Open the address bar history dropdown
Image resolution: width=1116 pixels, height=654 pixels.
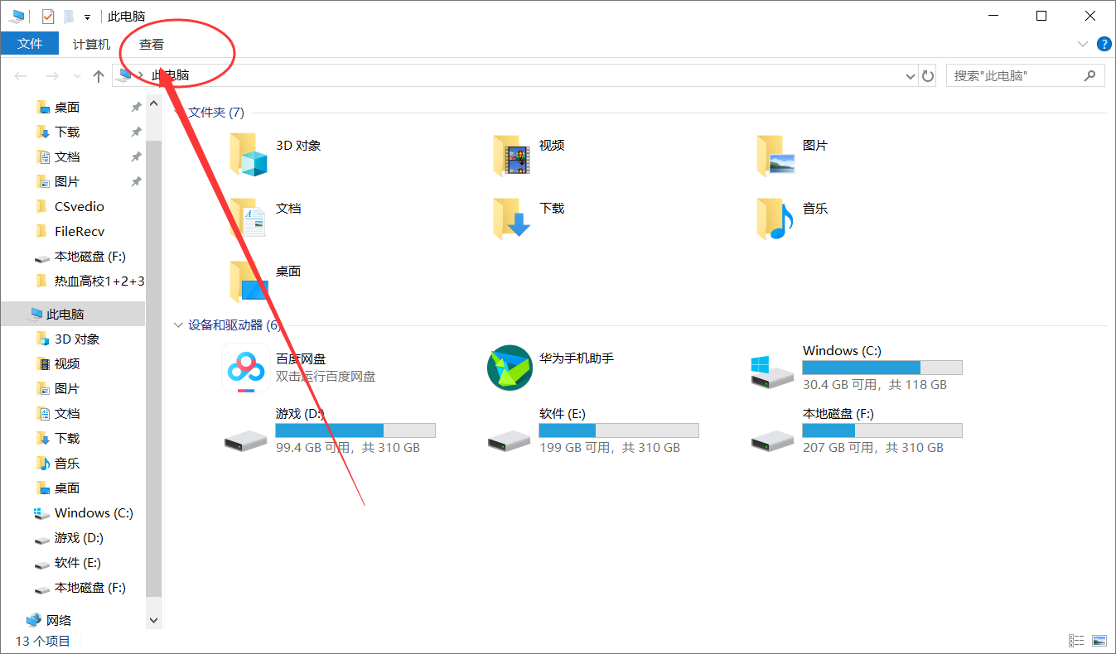pyautogui.click(x=911, y=76)
